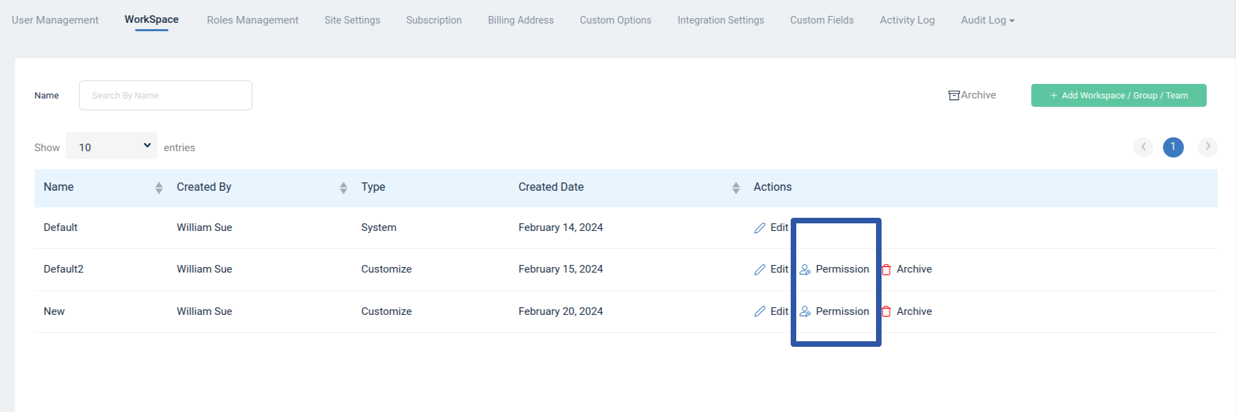The height and width of the screenshot is (412, 1236).
Task: Open the User Management tab
Action: coord(55,20)
